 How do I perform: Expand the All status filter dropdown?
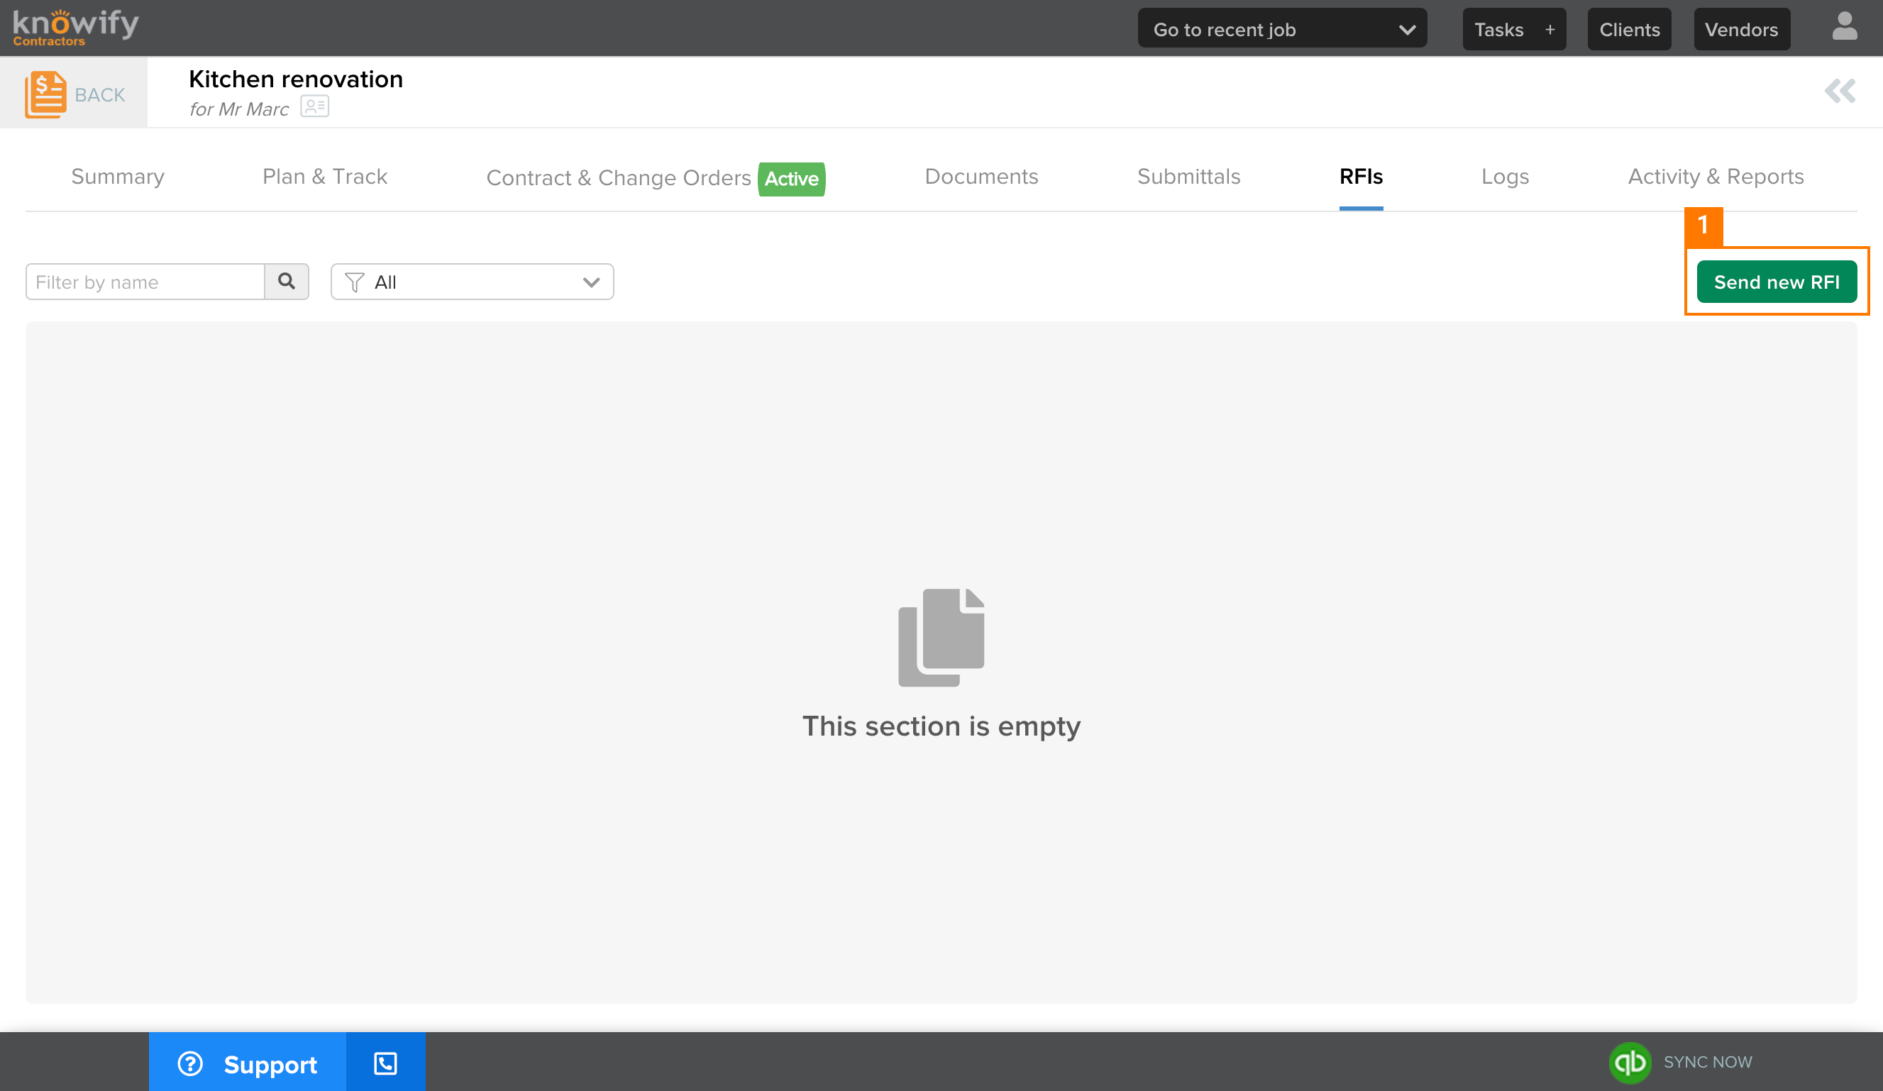click(x=473, y=282)
